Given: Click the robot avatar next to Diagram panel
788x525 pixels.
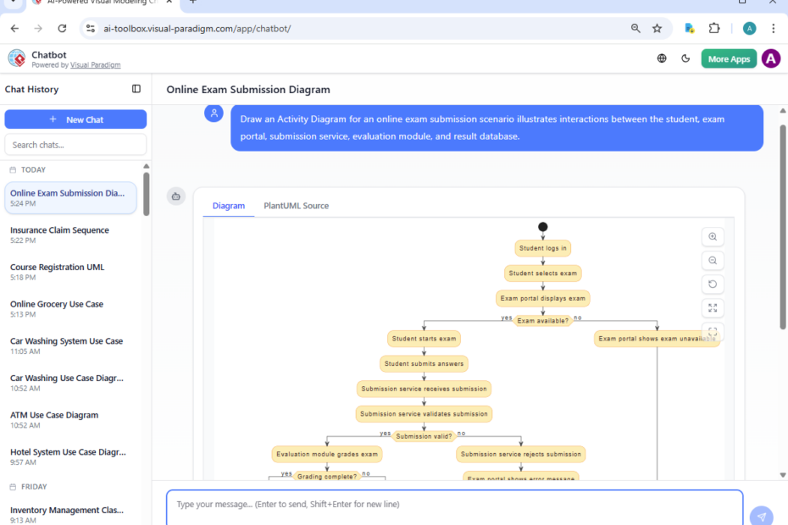Looking at the screenshot, I should (x=176, y=196).
